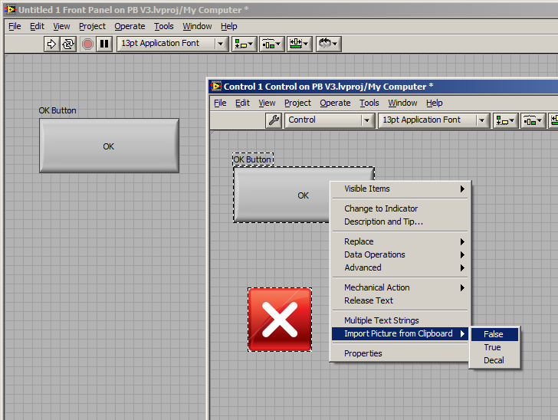This screenshot has width=558, height=420.
Task: Open Resize Objects tool in Untitled 1
Action: pyautogui.click(x=300, y=44)
